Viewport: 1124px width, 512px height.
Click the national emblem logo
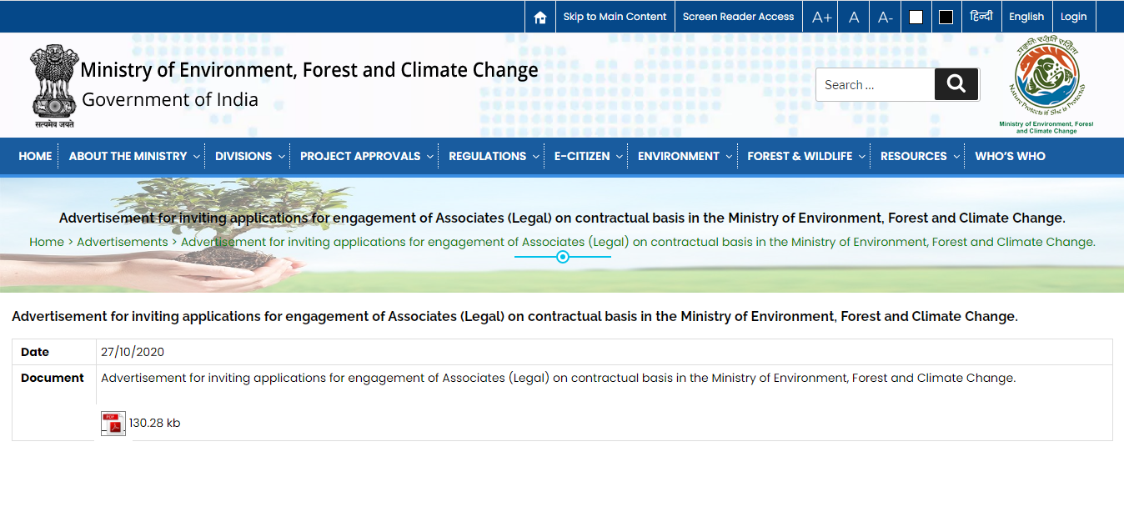[53, 86]
